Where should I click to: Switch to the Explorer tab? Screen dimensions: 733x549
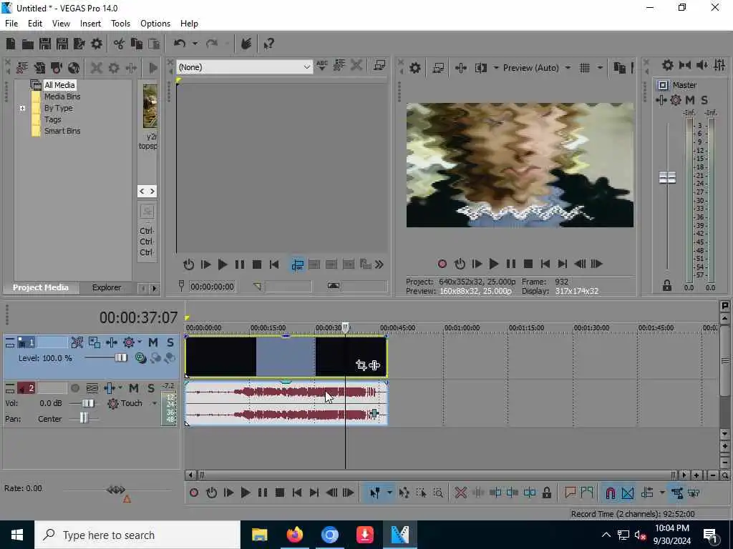(106, 287)
